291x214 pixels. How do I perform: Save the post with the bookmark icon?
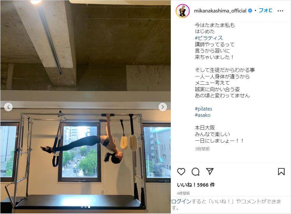pyautogui.click(x=281, y=171)
